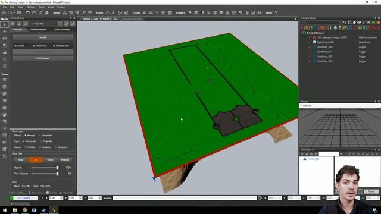Open the Options menu
381x214 pixels.
click(x=31, y=7)
